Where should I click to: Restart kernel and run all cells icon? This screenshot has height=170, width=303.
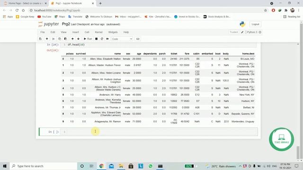[107, 39]
